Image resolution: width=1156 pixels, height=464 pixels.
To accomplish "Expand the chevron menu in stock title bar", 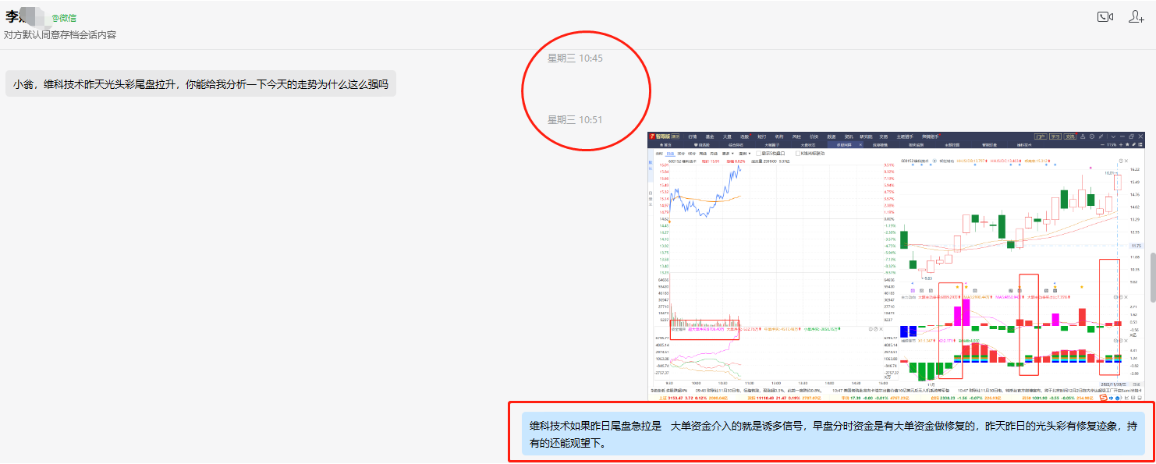I will (x=1113, y=136).
